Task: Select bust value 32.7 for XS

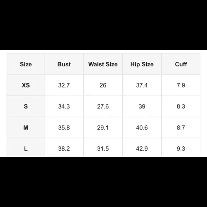Action: point(64,85)
